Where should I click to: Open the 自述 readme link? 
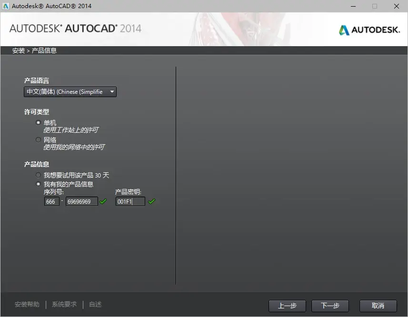tap(95, 304)
